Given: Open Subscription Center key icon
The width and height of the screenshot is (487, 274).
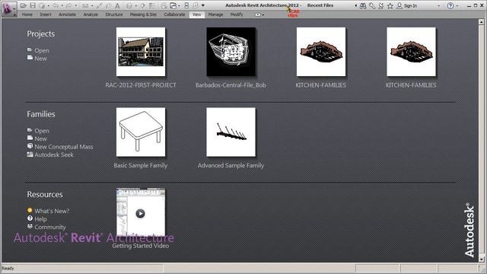Looking at the screenshot, I should point(372,5).
